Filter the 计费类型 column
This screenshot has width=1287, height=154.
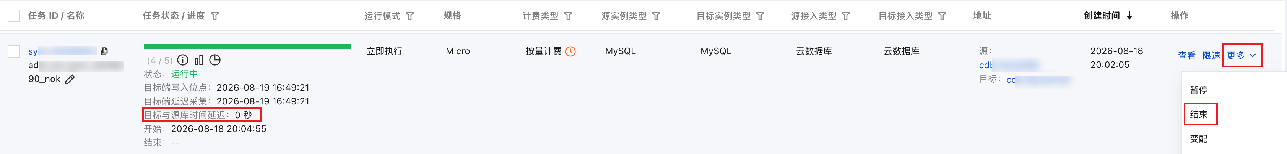click(x=568, y=16)
